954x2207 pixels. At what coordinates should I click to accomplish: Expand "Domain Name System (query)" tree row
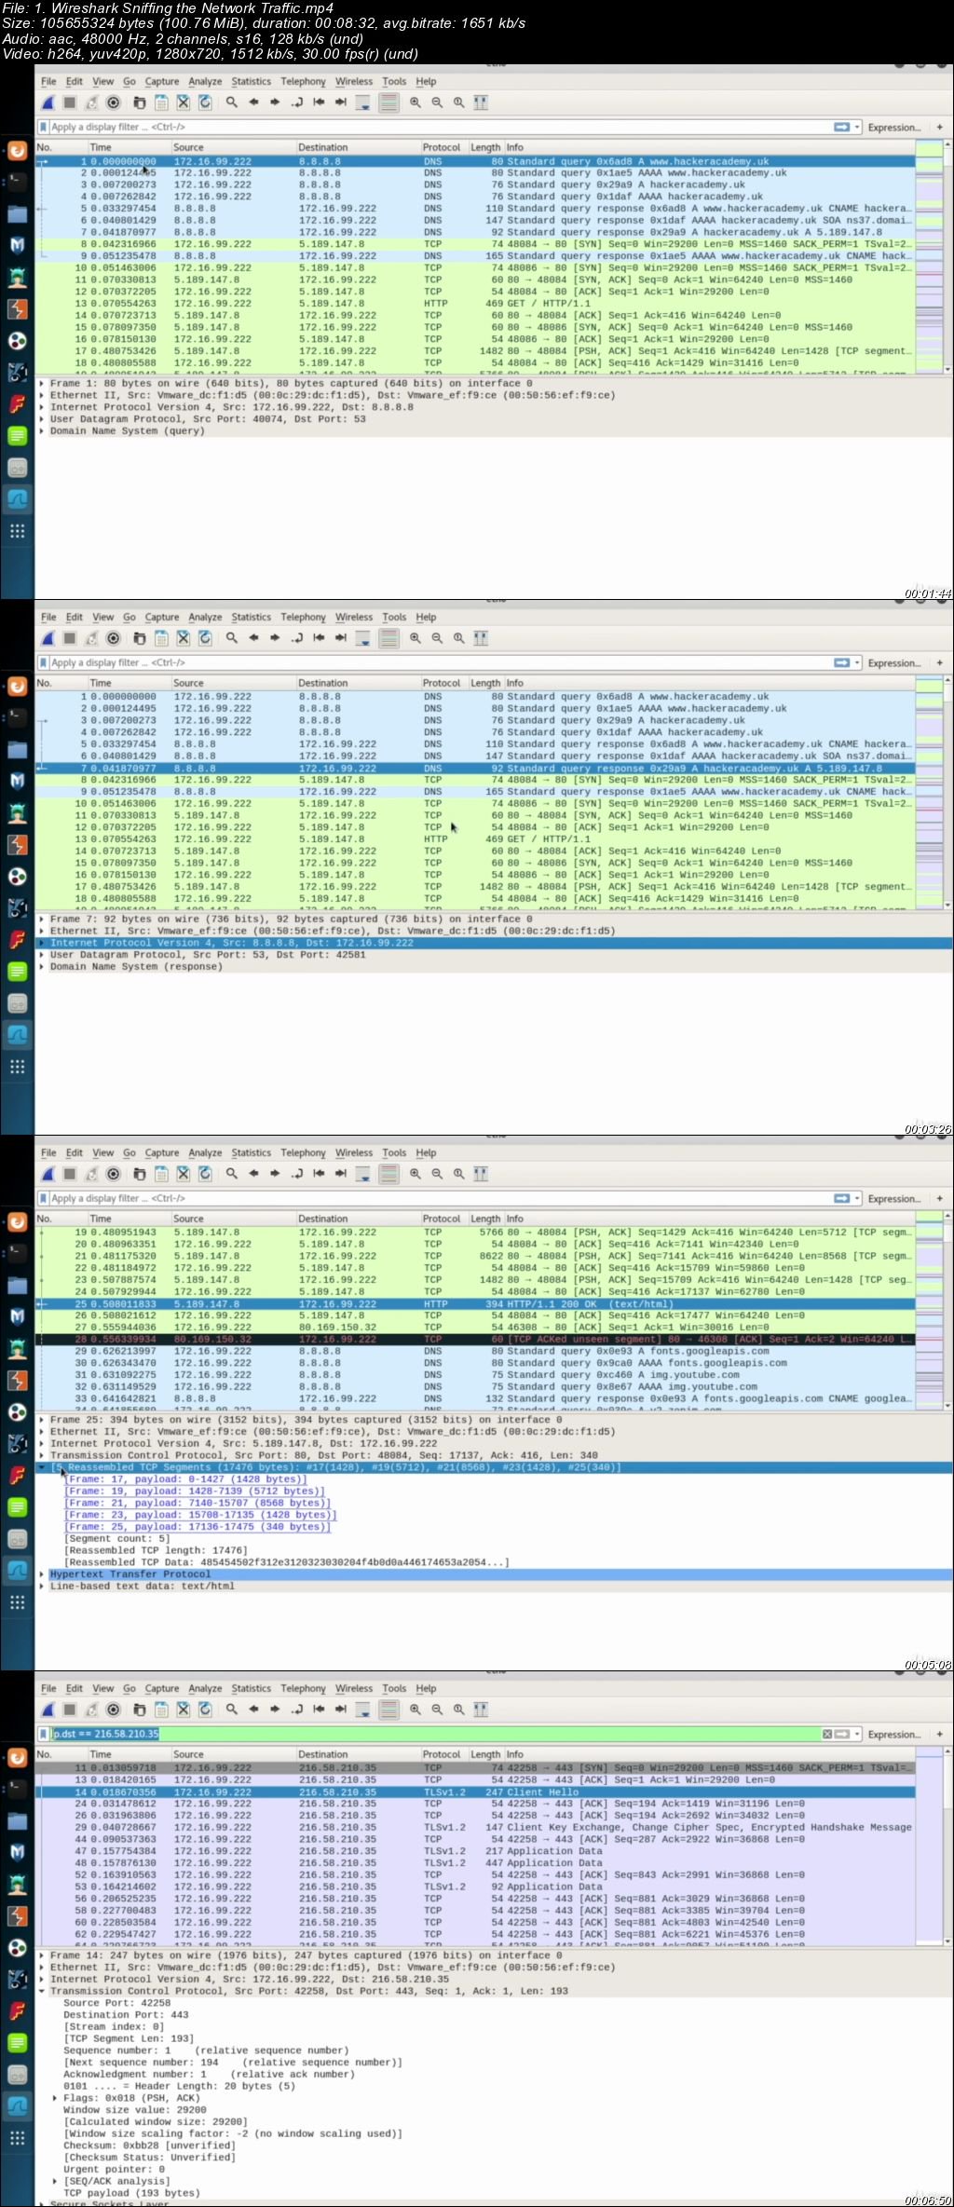coord(42,431)
